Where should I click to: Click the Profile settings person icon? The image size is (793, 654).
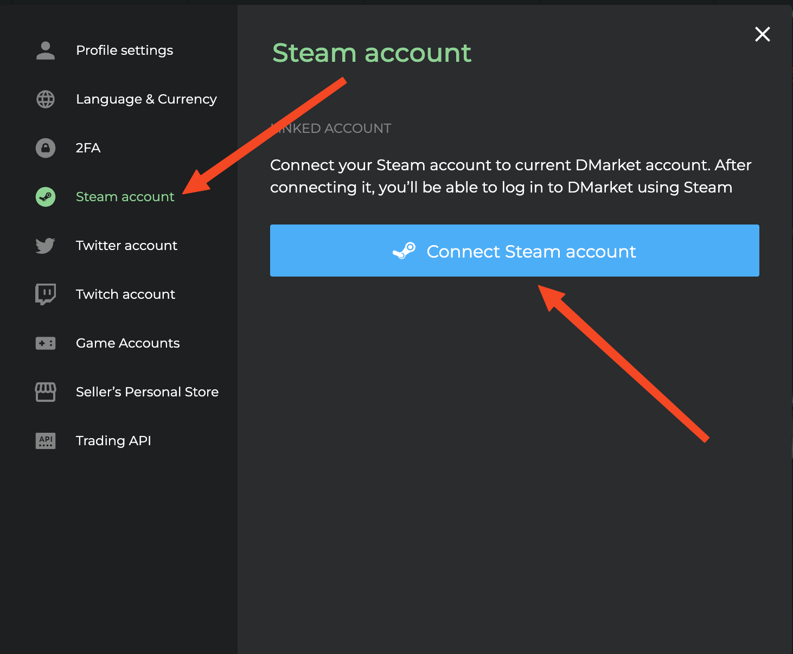point(46,50)
